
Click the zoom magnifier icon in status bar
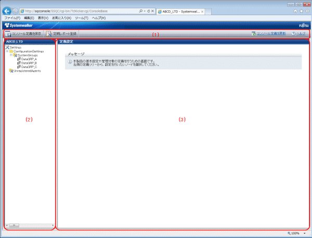pyautogui.click(x=289, y=233)
